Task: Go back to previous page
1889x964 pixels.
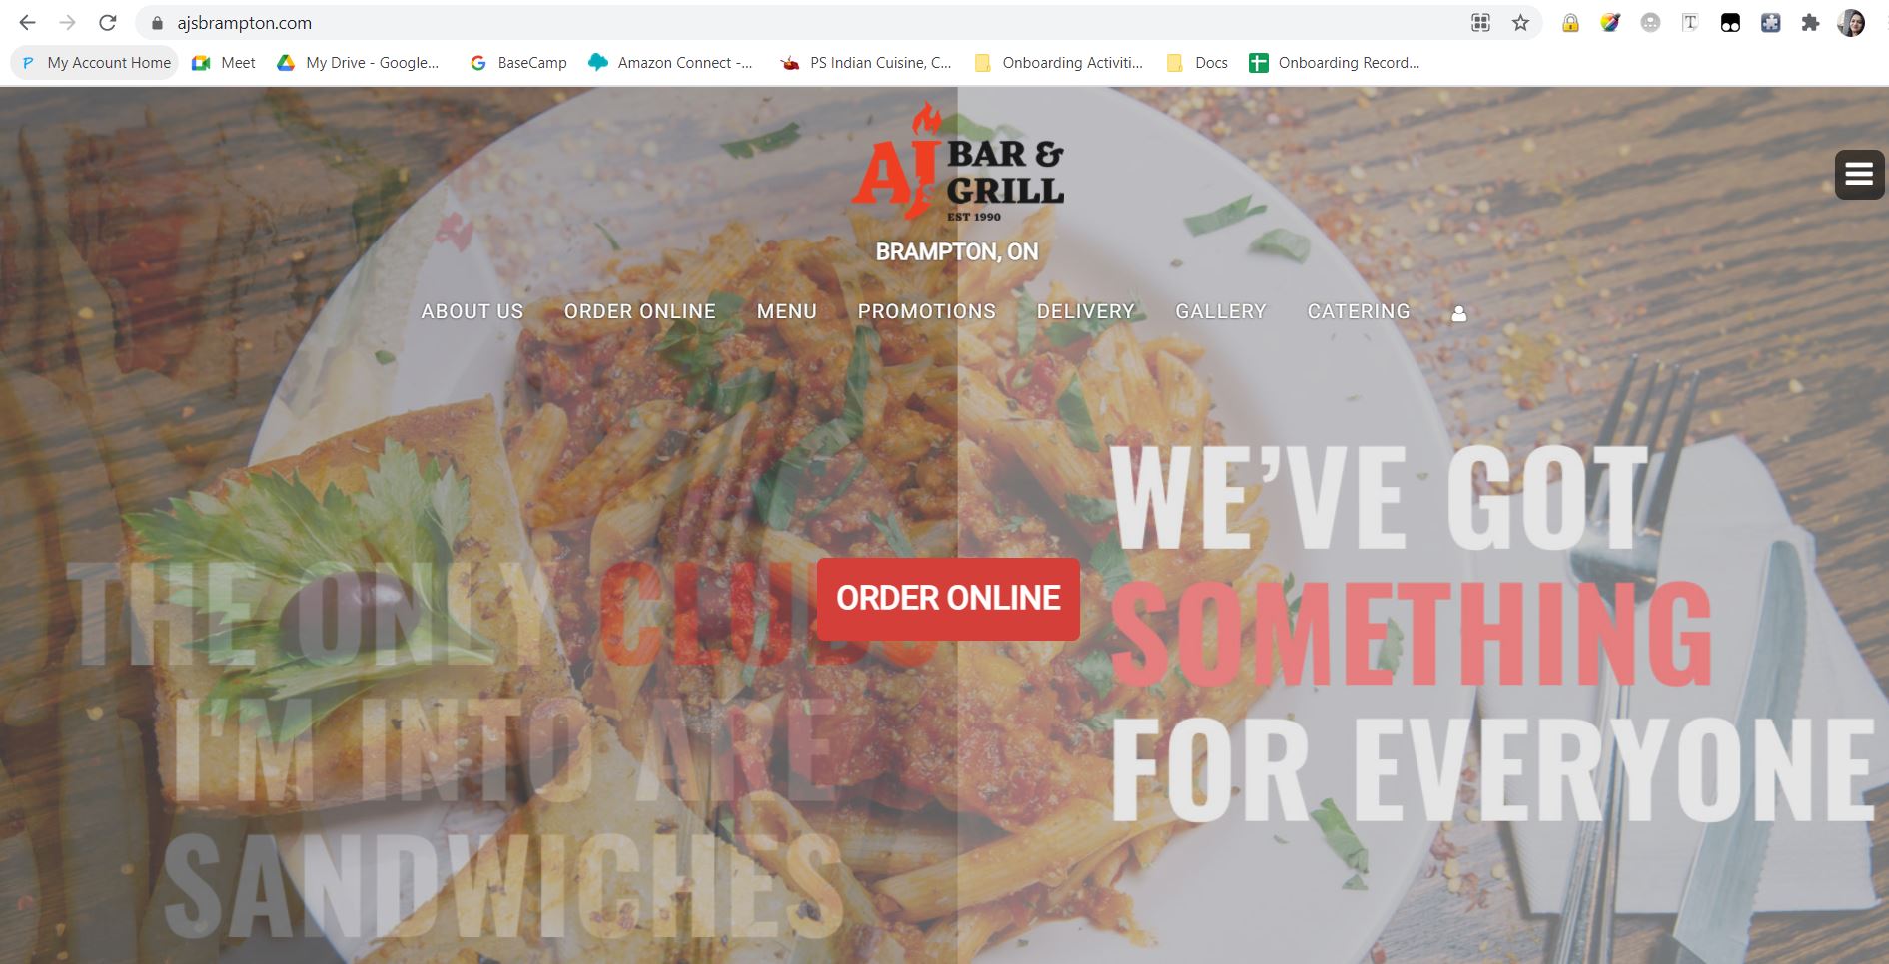Action: [28, 22]
